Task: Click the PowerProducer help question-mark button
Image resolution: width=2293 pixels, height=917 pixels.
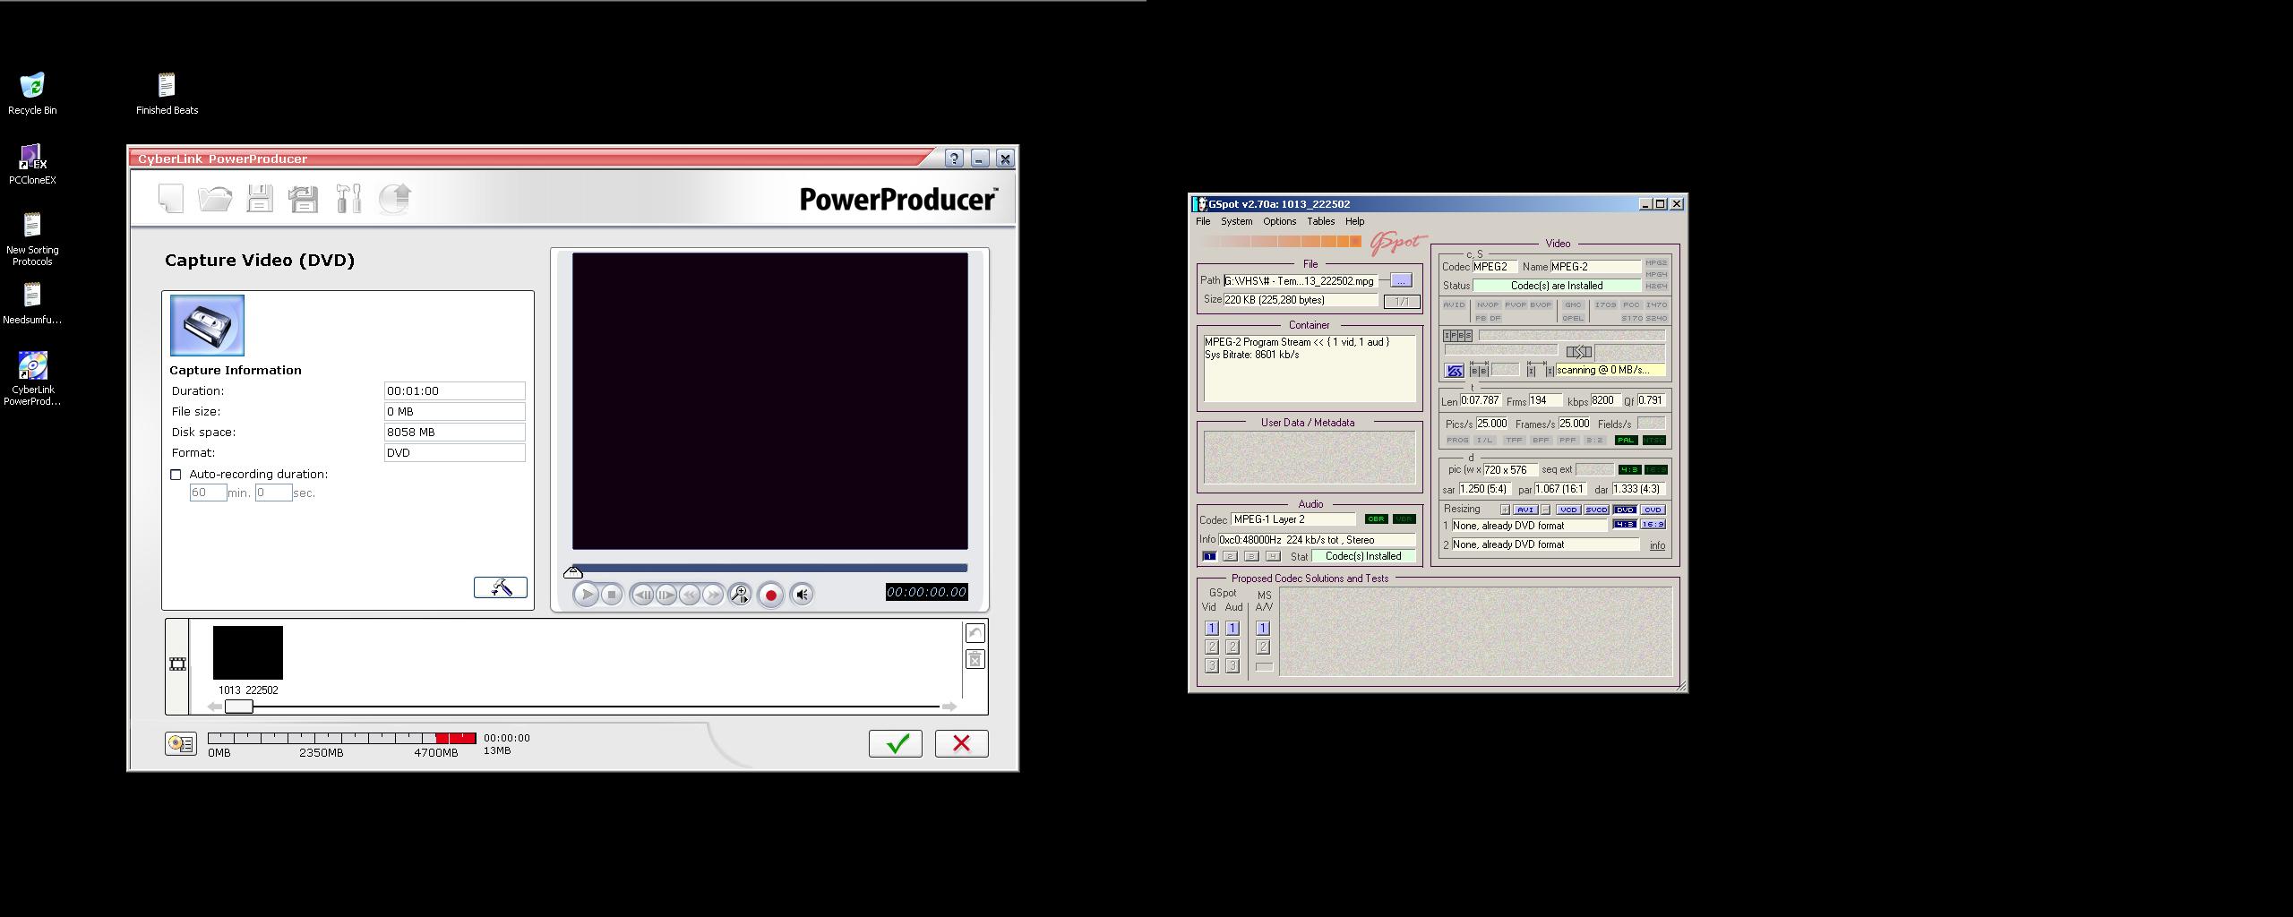Action: click(954, 159)
